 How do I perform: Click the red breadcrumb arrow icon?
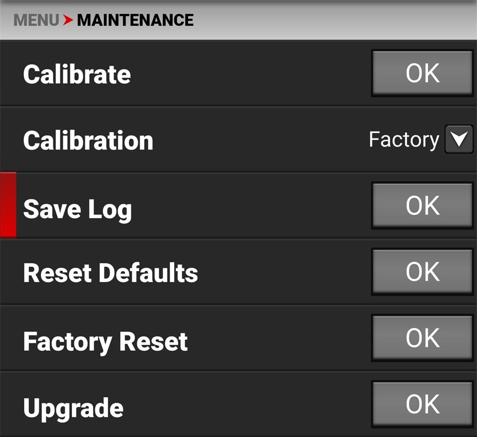(68, 21)
